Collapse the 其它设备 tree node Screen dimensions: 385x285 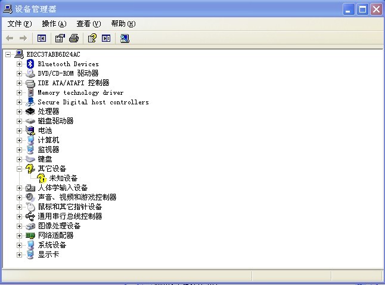click(x=19, y=169)
